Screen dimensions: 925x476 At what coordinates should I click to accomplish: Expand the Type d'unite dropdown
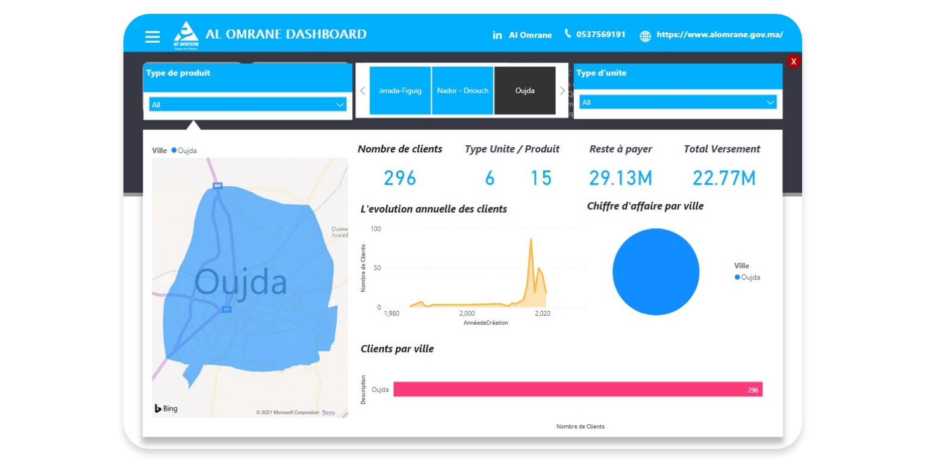tap(770, 102)
